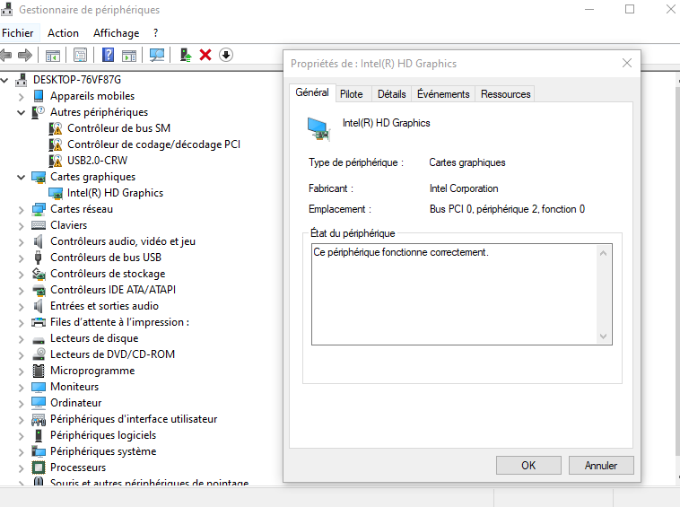Click the action pane toolbar icon
Screen dimensions: 680x507
click(129, 56)
